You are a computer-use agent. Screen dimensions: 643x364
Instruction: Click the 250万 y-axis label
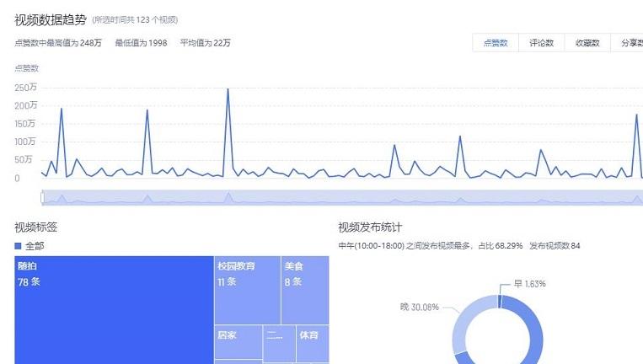[x=26, y=88]
